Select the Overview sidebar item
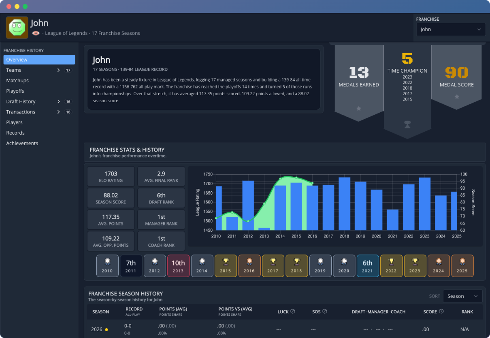 click(x=39, y=60)
